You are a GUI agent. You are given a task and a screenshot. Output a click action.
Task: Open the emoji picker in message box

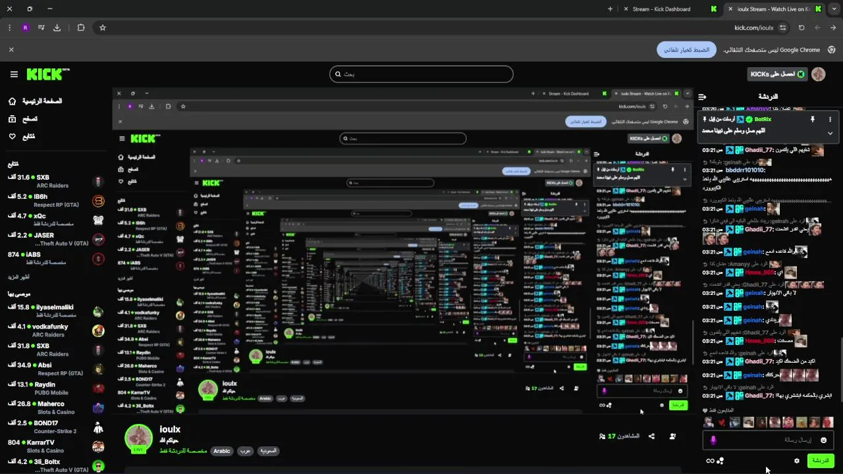point(823,440)
